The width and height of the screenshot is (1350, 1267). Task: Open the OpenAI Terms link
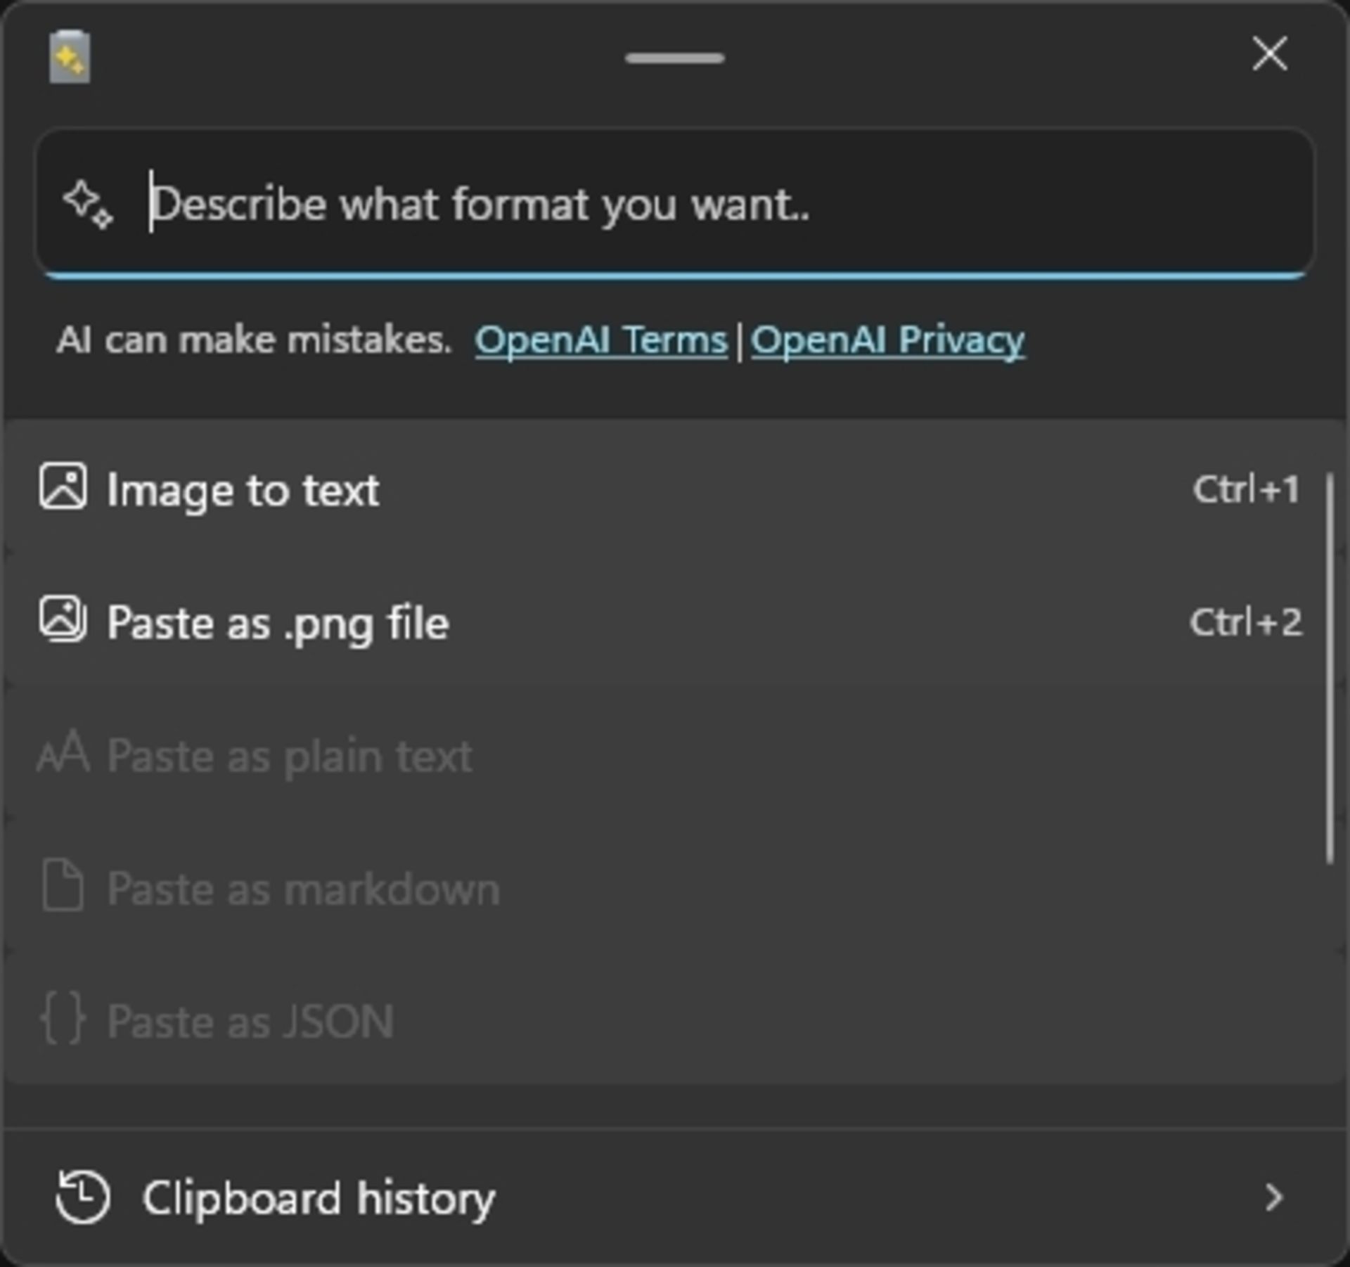(x=601, y=340)
